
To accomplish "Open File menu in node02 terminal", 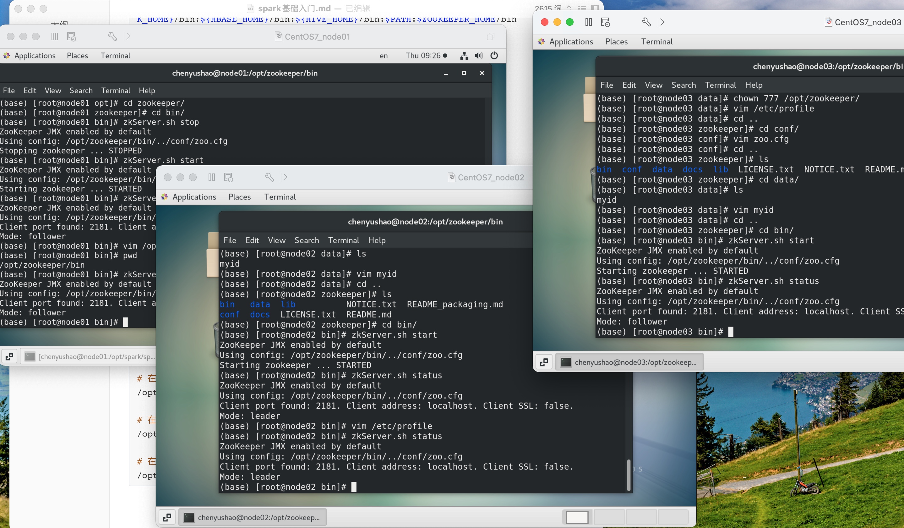I will (x=230, y=240).
